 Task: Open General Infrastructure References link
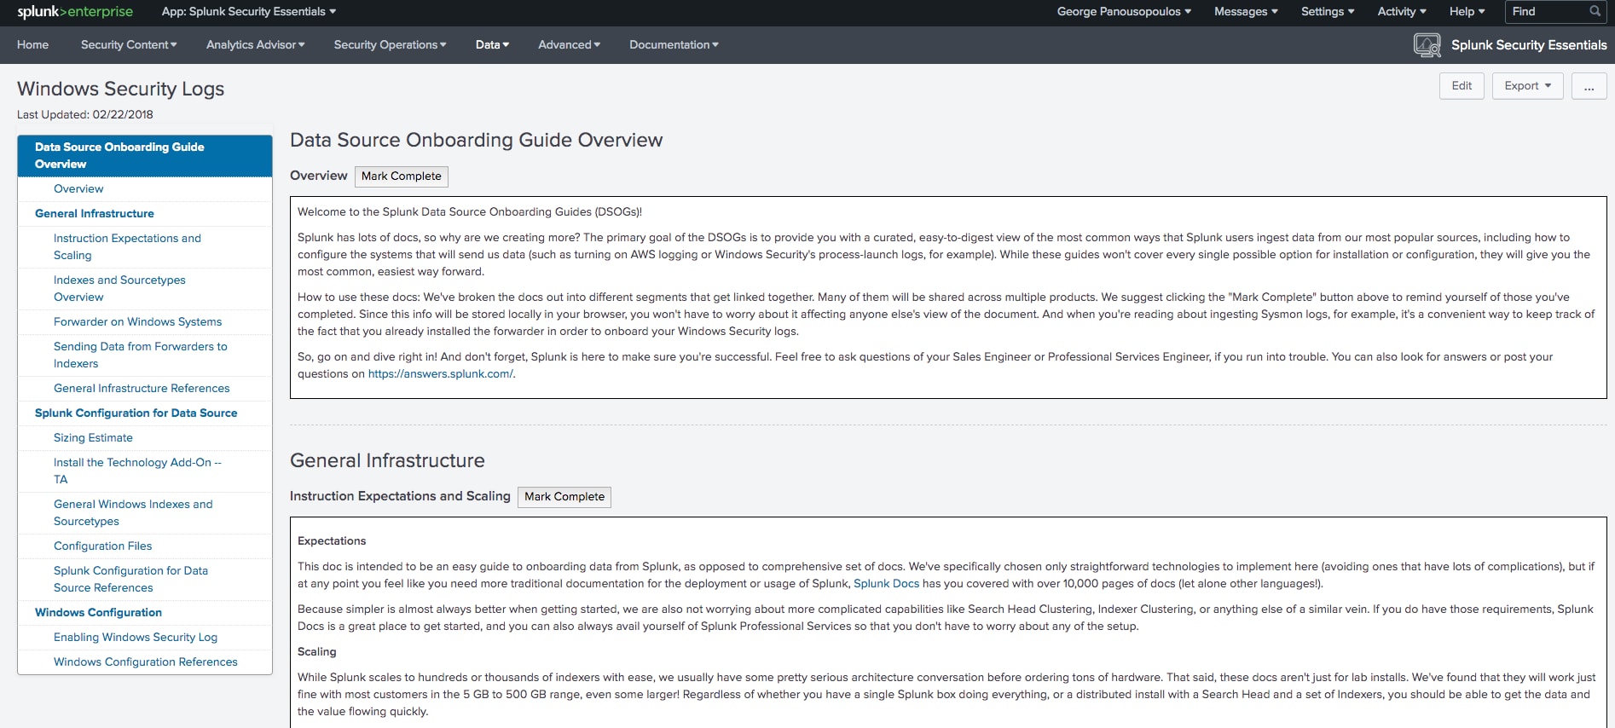142,389
